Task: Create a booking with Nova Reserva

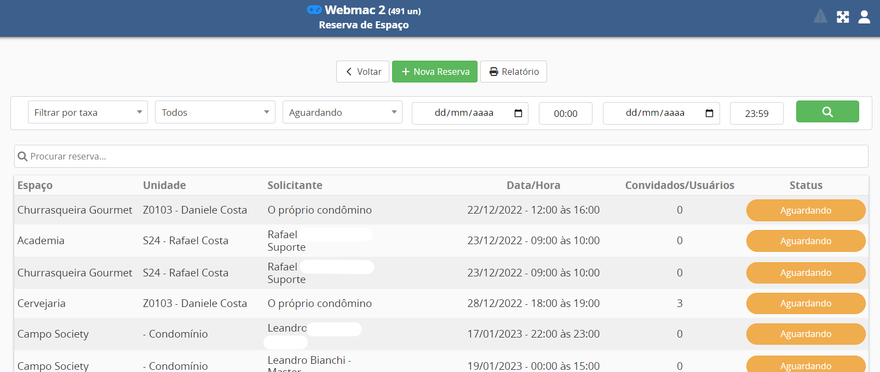Action: coord(435,72)
